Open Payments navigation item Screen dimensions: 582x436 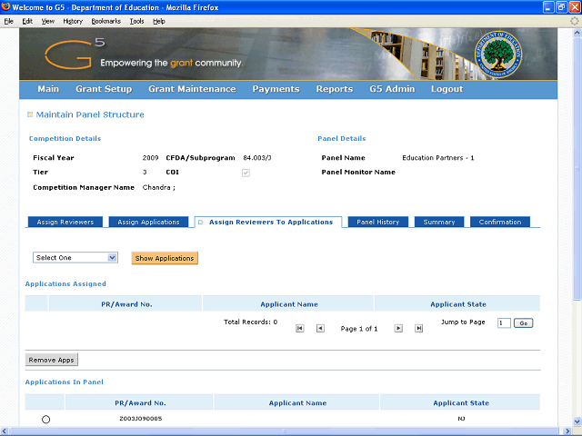[276, 89]
